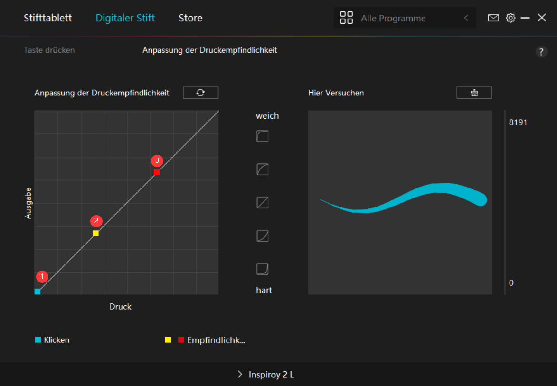Viewport: 557px width, 386px height.
Task: Click the red sensitivity point on the curve
Action: [157, 172]
